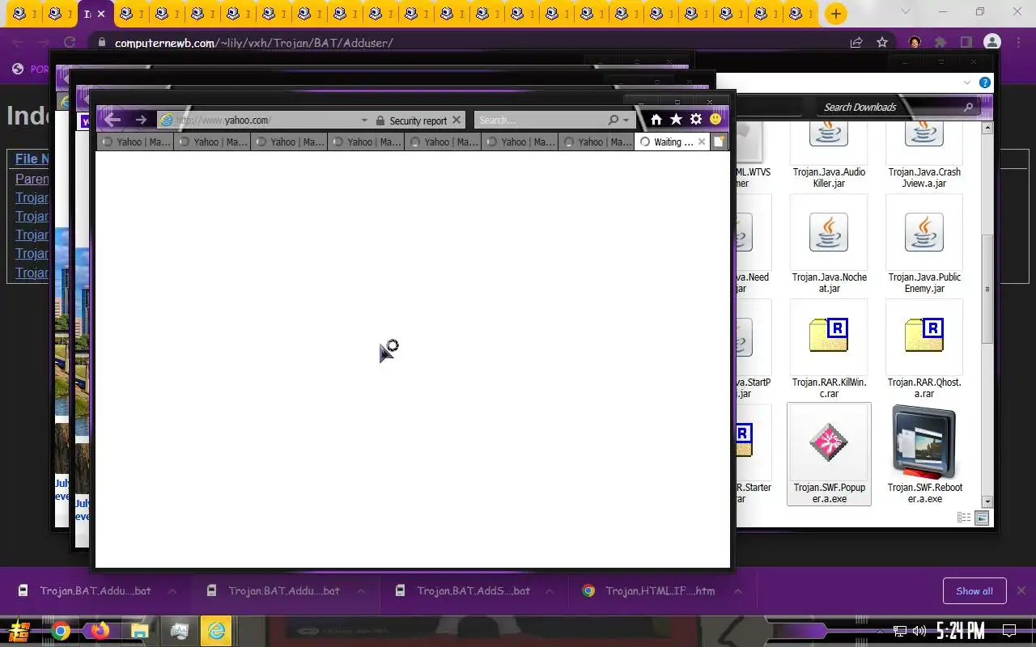Switch to the first Yahoo tab in IE
This screenshot has height=647, width=1036.
pos(135,142)
